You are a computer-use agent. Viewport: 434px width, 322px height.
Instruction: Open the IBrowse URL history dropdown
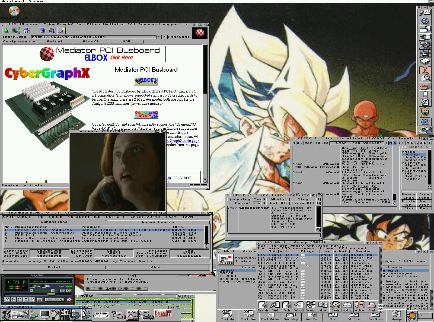click(x=159, y=37)
